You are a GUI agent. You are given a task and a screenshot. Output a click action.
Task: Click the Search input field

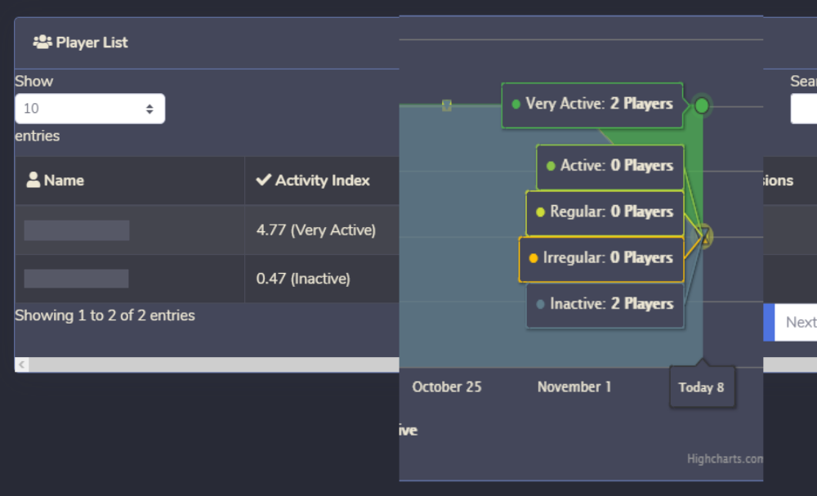pos(805,108)
